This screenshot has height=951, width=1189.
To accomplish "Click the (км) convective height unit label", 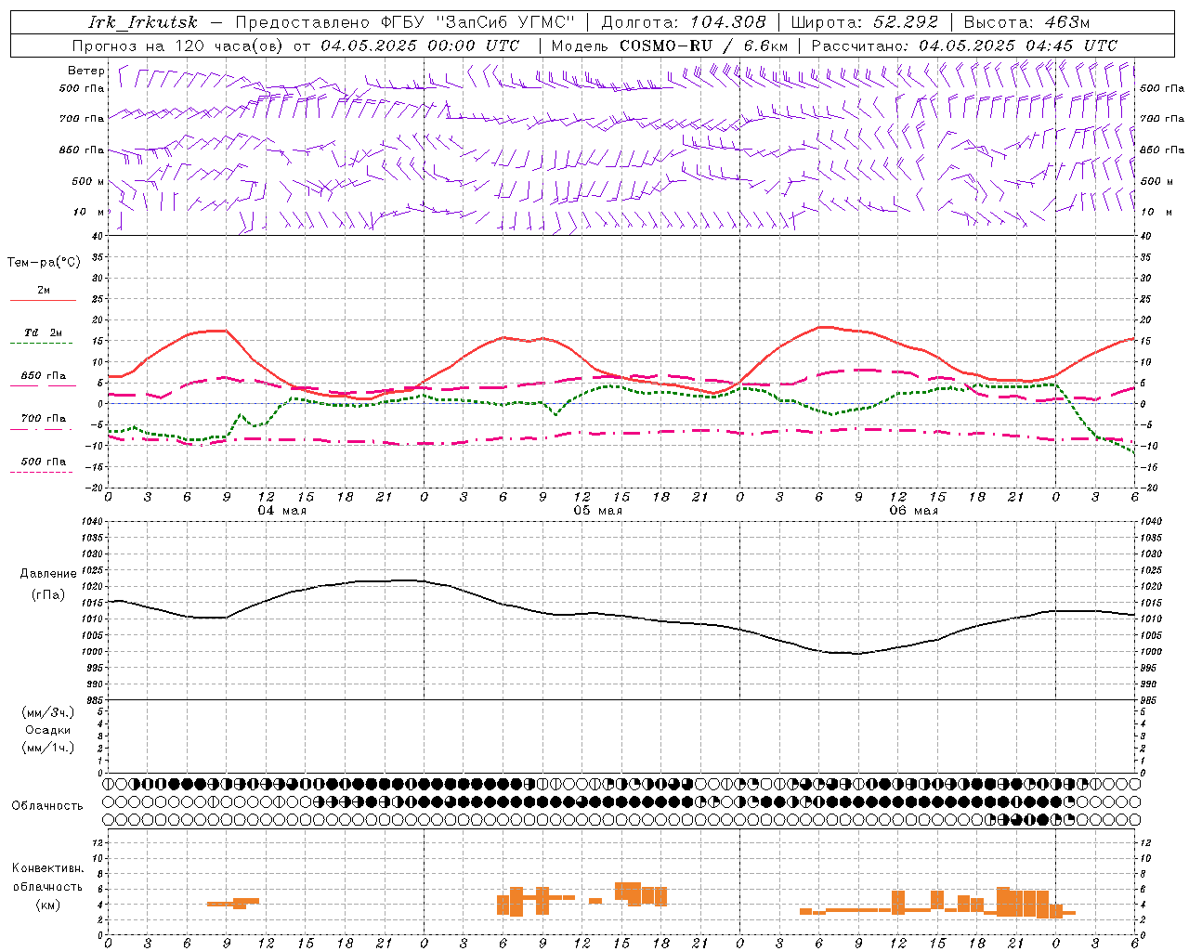I will click(48, 905).
